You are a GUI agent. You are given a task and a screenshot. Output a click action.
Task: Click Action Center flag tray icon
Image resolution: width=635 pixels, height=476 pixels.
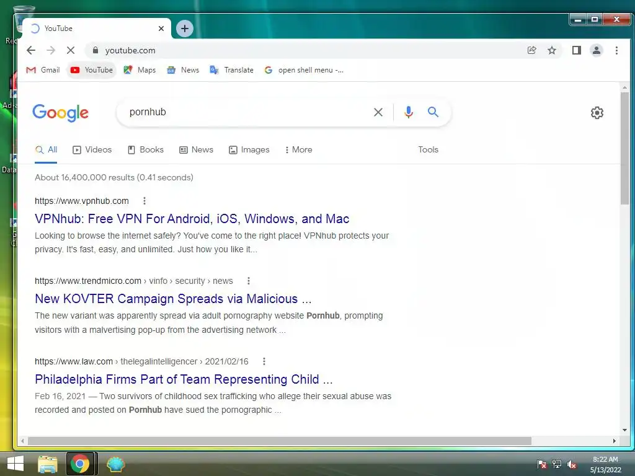[541, 464]
